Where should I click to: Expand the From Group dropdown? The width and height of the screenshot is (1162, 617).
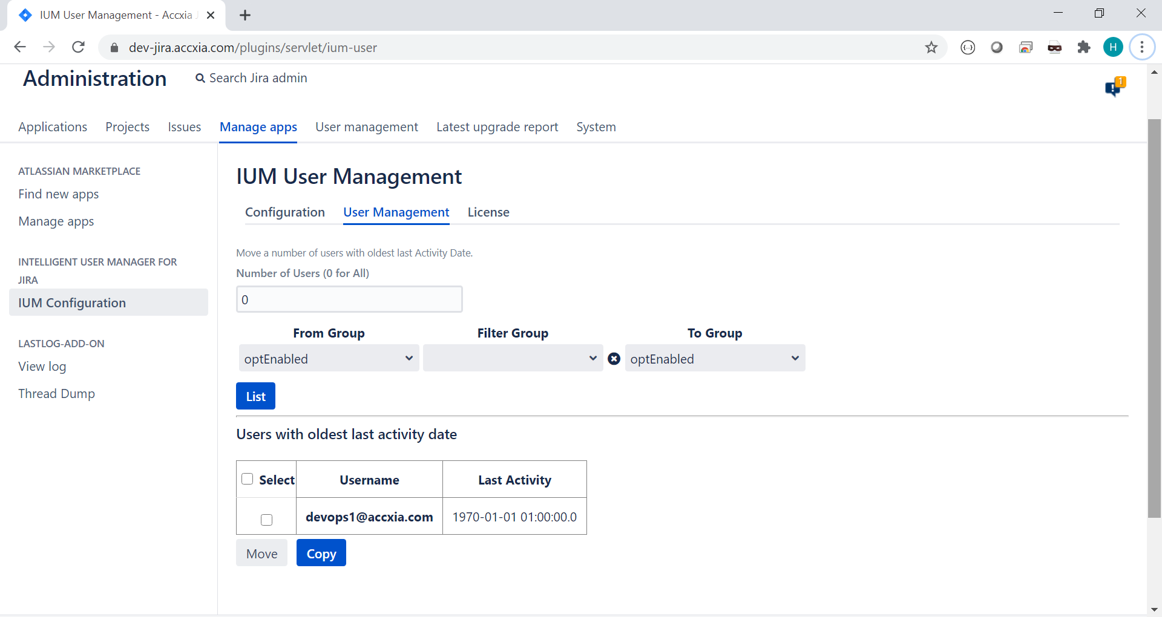329,359
